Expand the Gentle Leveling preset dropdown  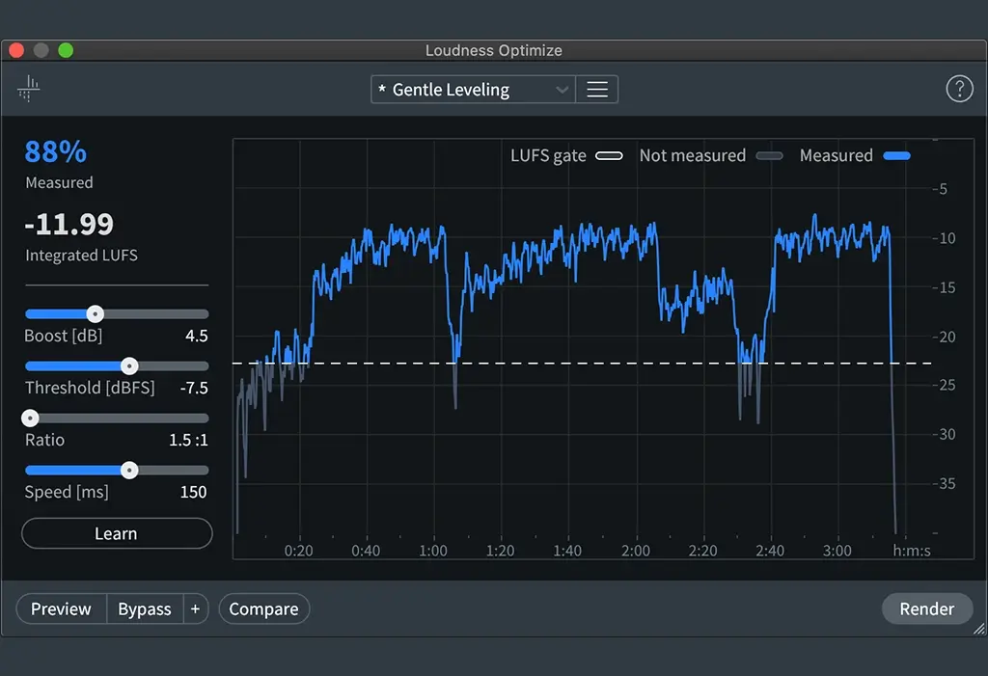point(473,90)
